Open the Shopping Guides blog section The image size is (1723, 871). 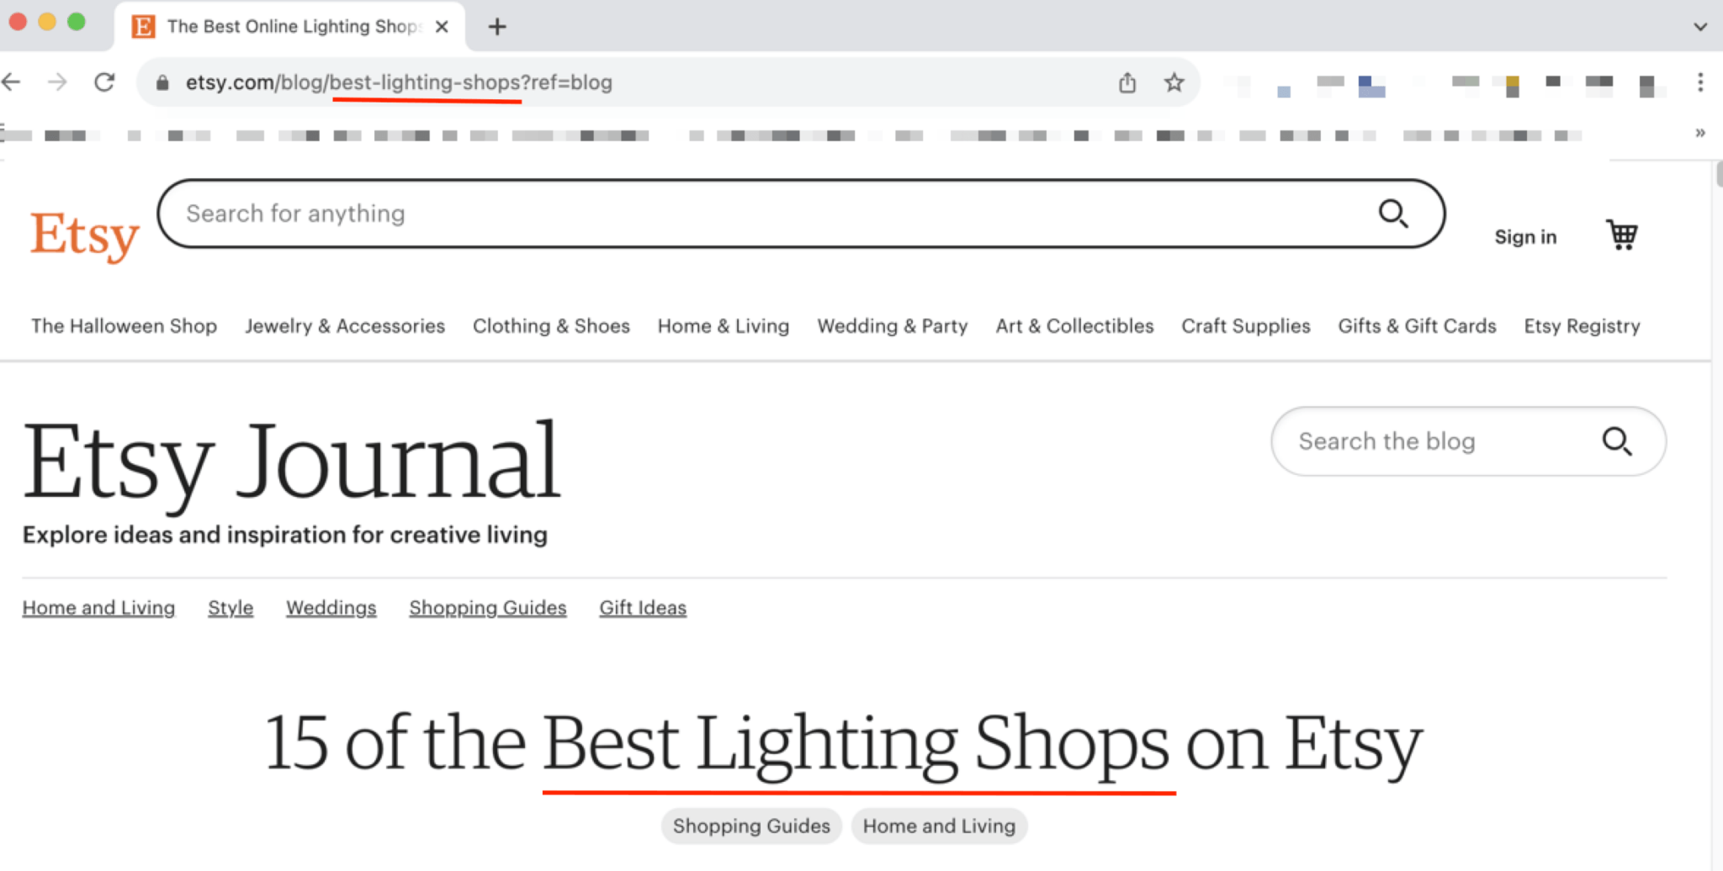point(487,607)
